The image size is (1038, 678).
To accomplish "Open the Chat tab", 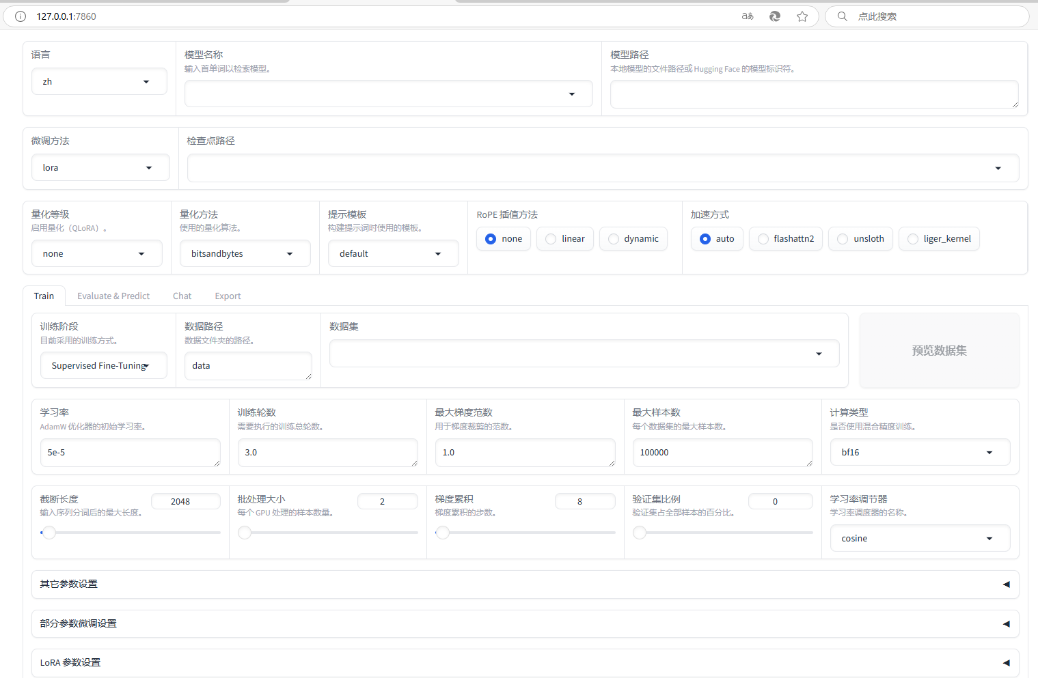I will (x=182, y=296).
